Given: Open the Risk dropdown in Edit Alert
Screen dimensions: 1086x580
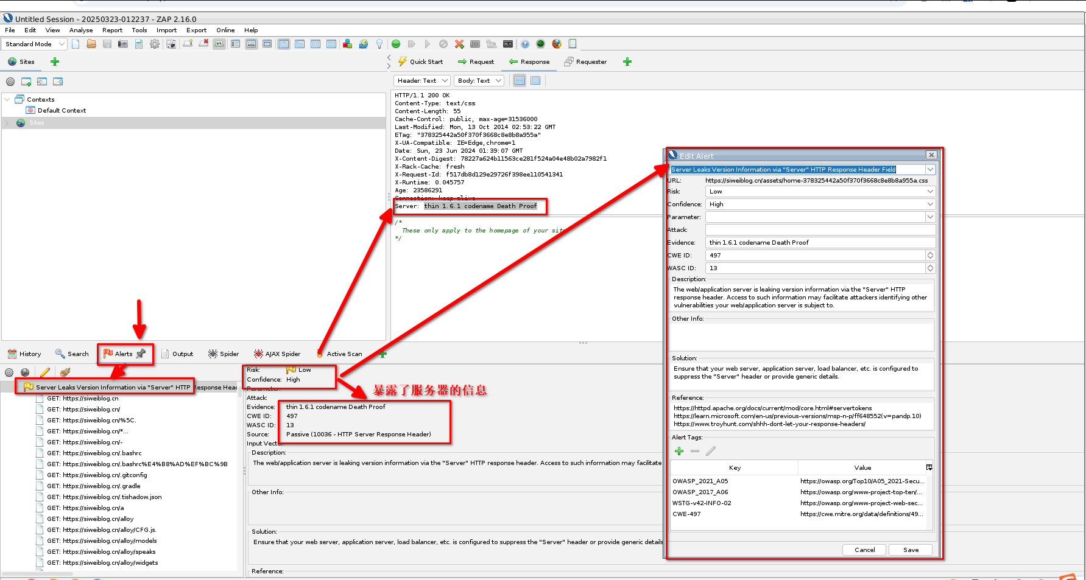Looking at the screenshot, I should (820, 192).
